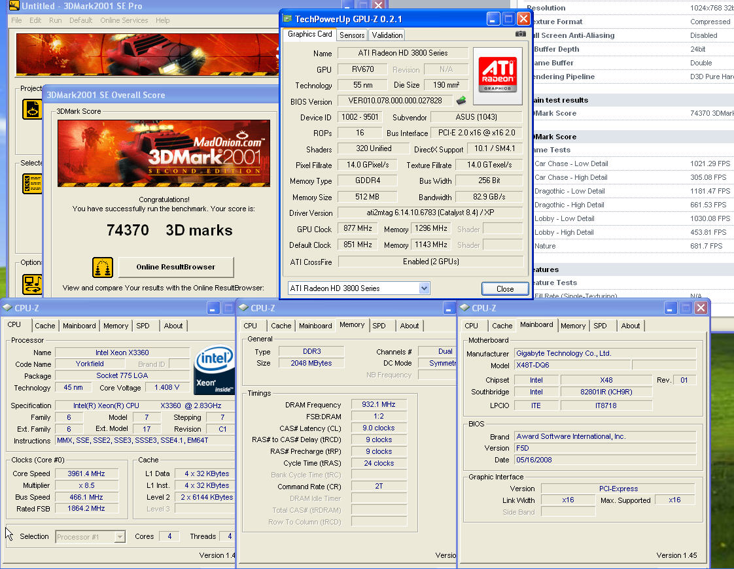
Task: Click the CAS# Latency 9.0 clocks value
Action: coord(379,428)
